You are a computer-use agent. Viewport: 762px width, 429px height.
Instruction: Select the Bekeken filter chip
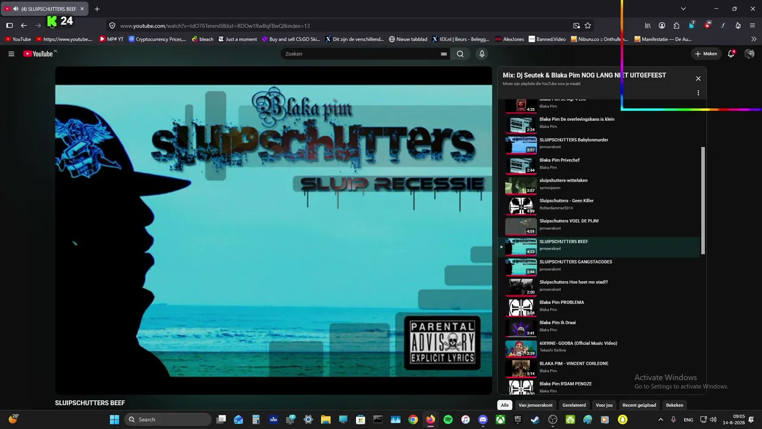point(674,405)
